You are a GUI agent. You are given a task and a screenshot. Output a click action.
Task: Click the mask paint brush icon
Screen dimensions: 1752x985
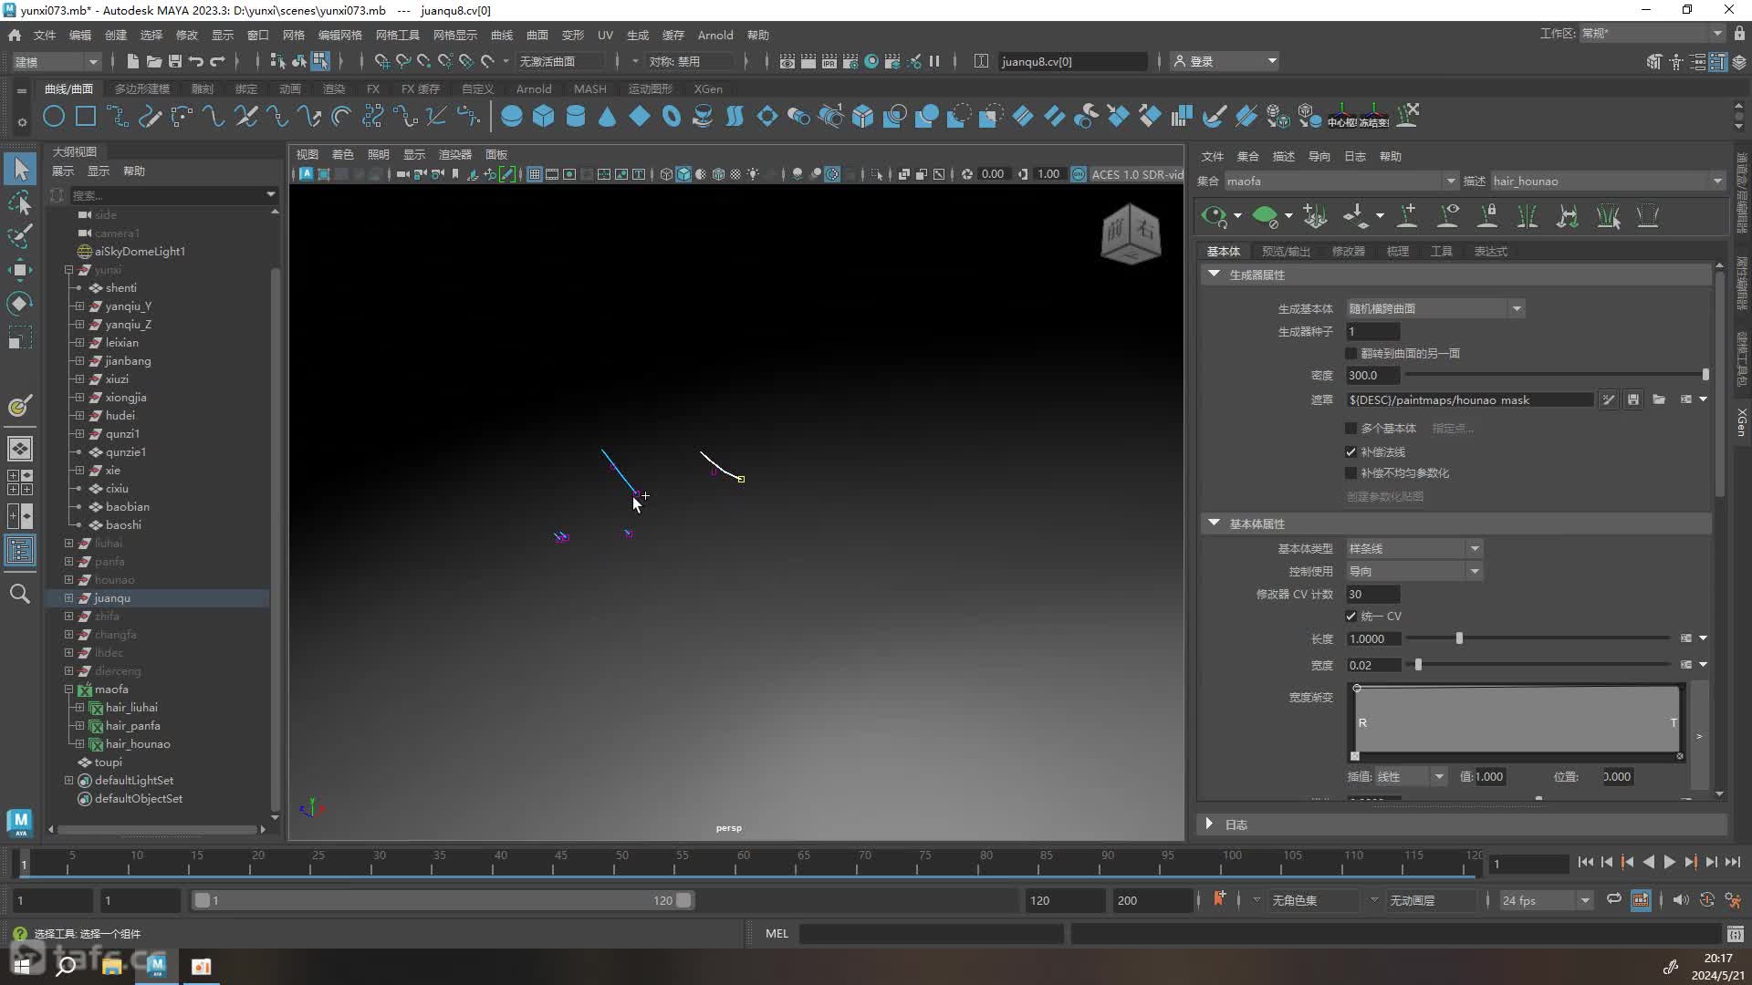point(1608,399)
